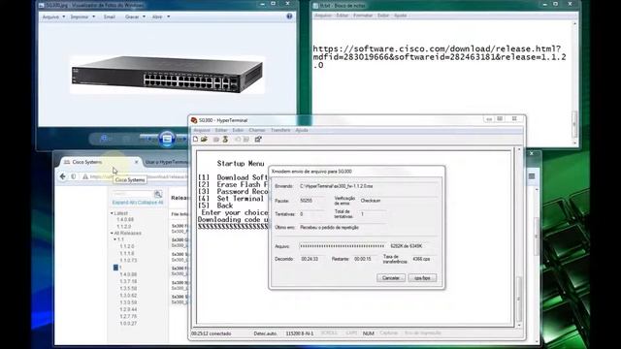Open Ajuda menu in HyperTerminal
This screenshot has height=349, width=621.
(302, 130)
